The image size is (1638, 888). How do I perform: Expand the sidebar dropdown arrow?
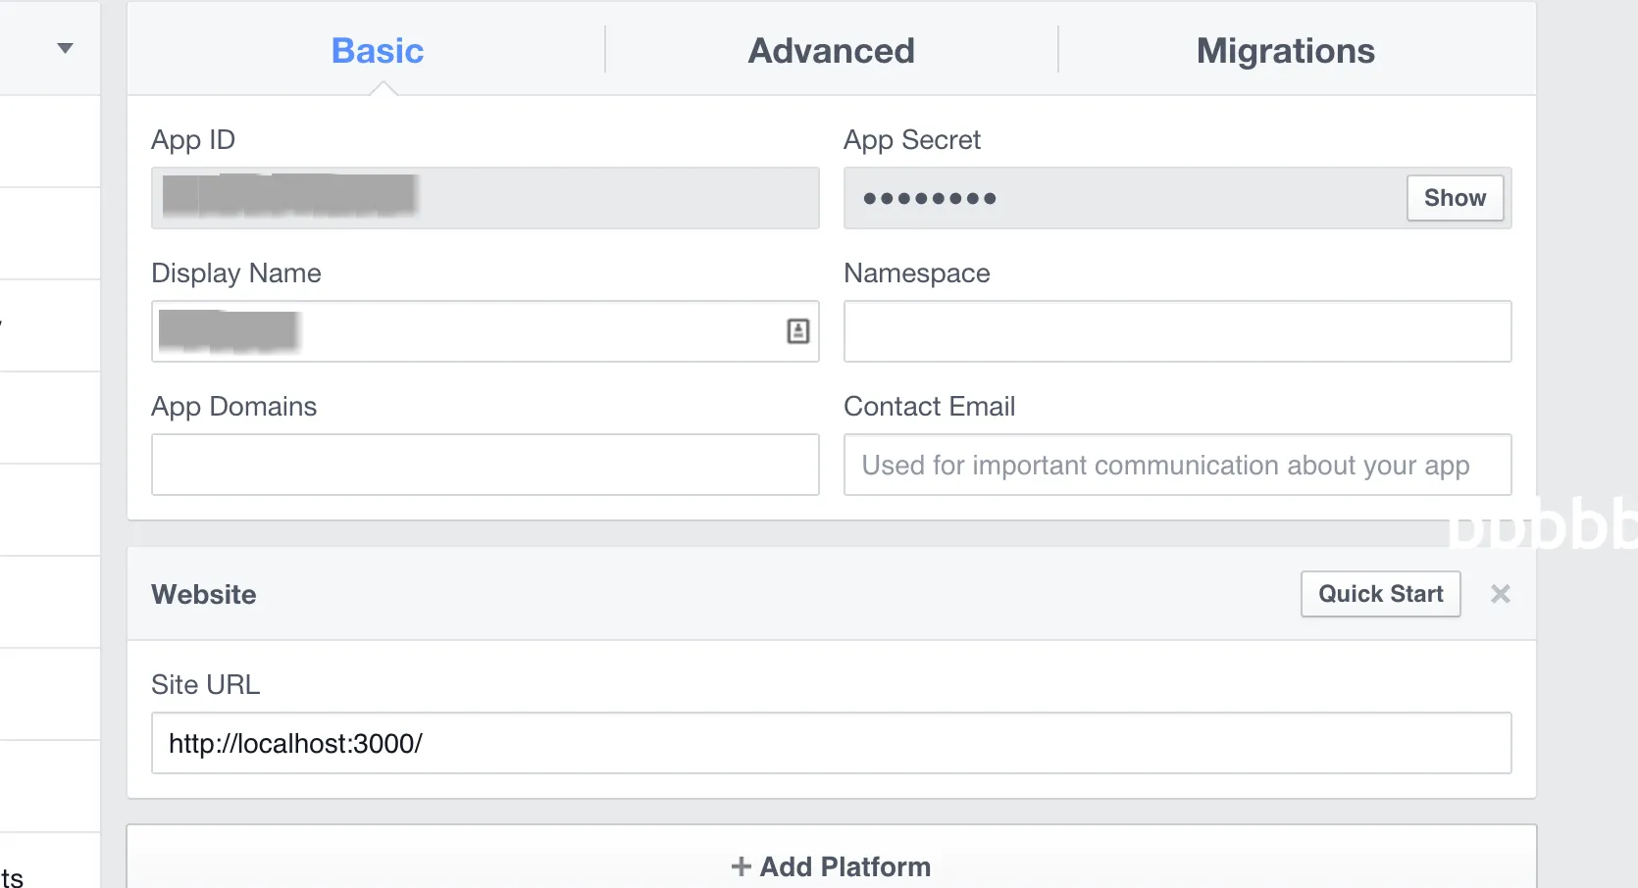pos(66,48)
